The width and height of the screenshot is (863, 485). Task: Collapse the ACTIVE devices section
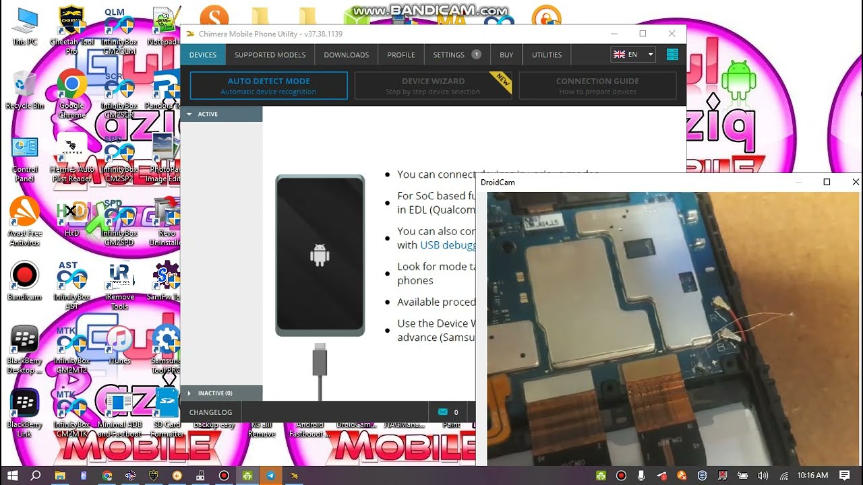pos(221,114)
